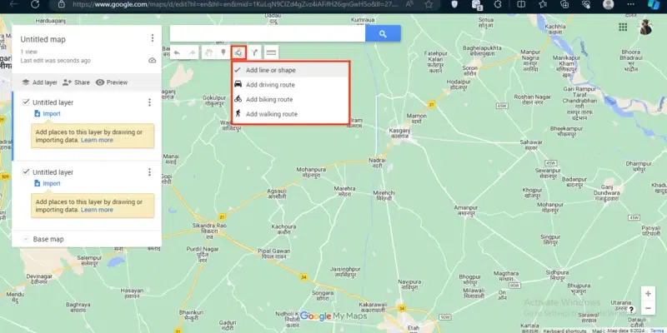
Task: Open the Google account avatar on the map
Action: point(645,27)
